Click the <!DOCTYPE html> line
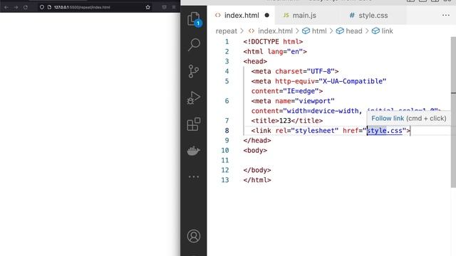Screen dimensions: 456x256 point(273,42)
